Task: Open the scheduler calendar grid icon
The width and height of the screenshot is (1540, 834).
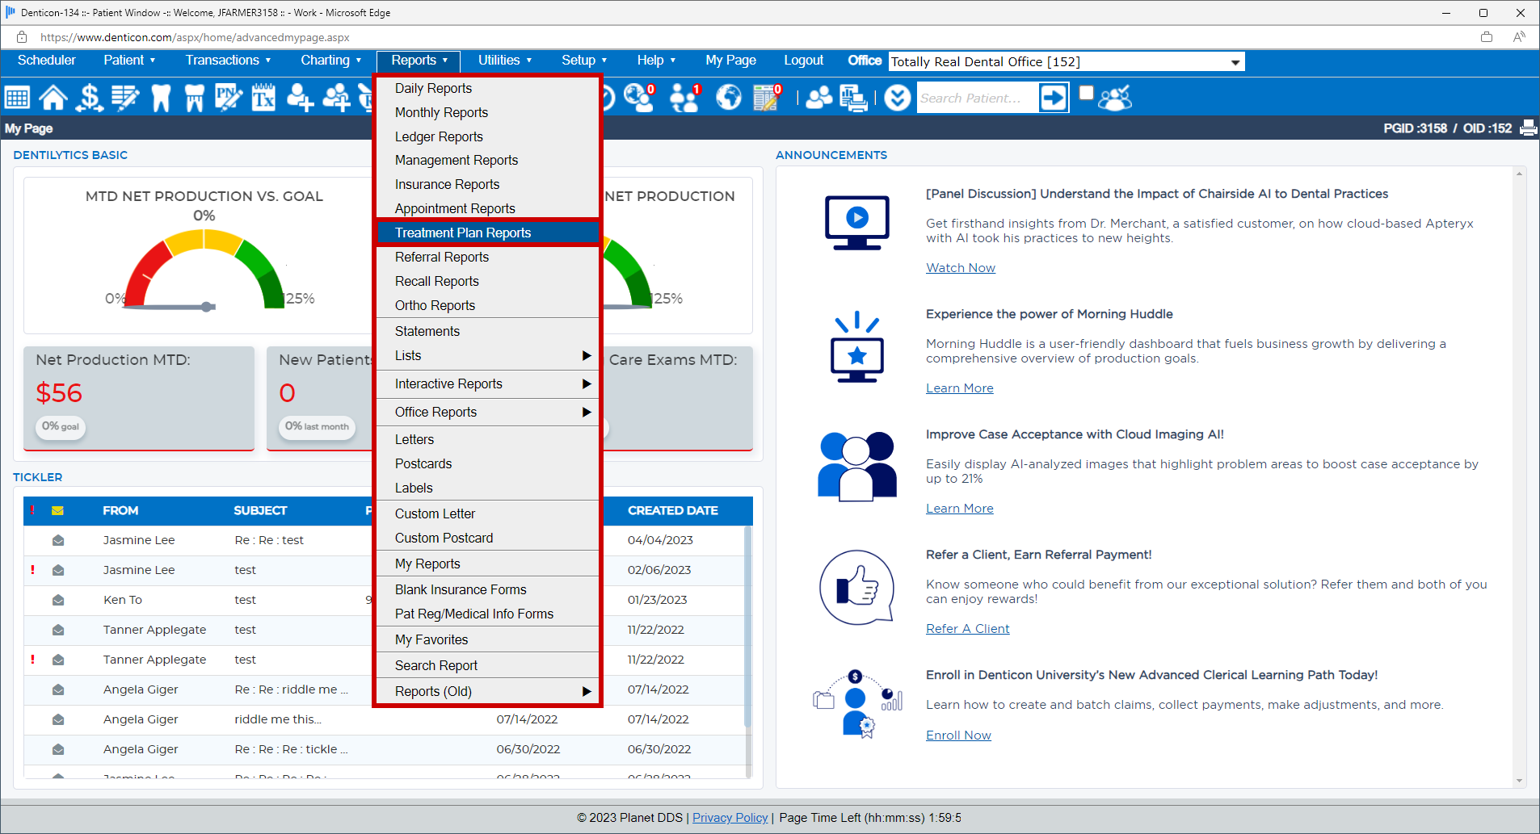Action: tap(17, 98)
